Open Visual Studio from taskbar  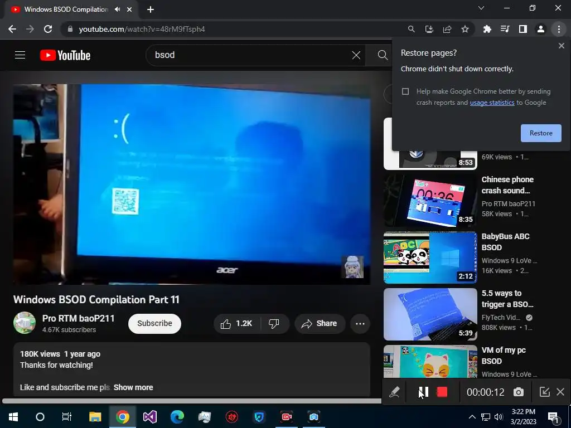click(149, 417)
